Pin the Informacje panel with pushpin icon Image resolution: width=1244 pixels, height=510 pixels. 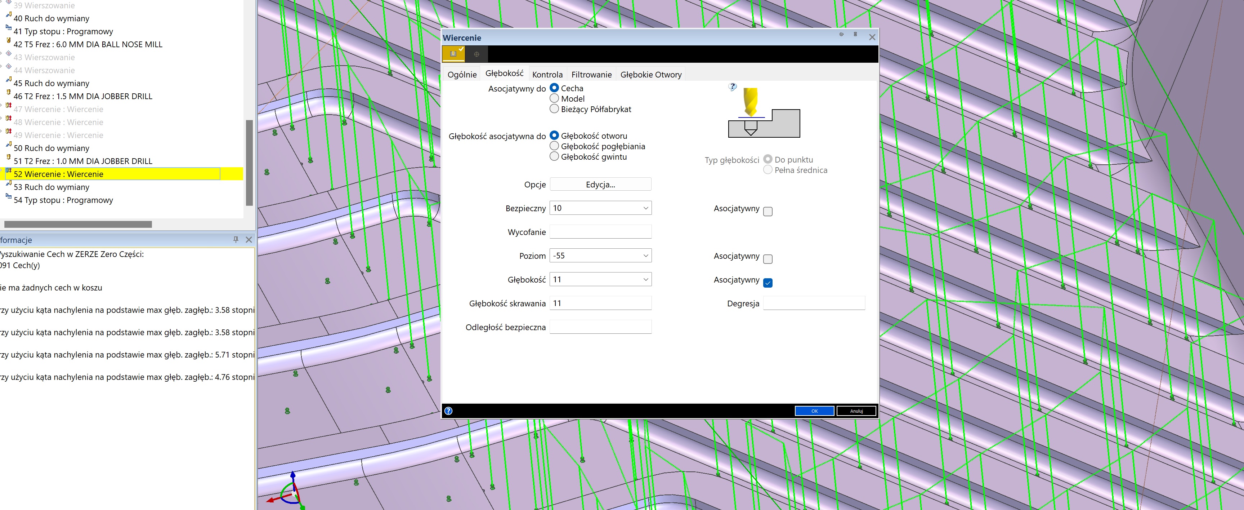pyautogui.click(x=236, y=240)
